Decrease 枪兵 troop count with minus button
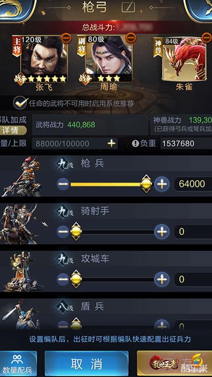 pyautogui.click(x=63, y=184)
